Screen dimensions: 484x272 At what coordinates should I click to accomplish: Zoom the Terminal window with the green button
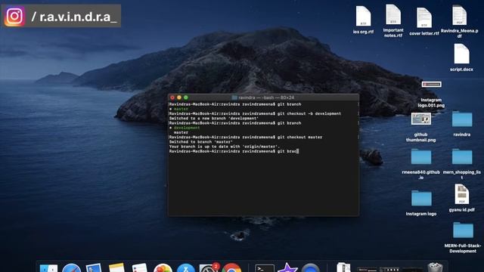tap(186, 97)
